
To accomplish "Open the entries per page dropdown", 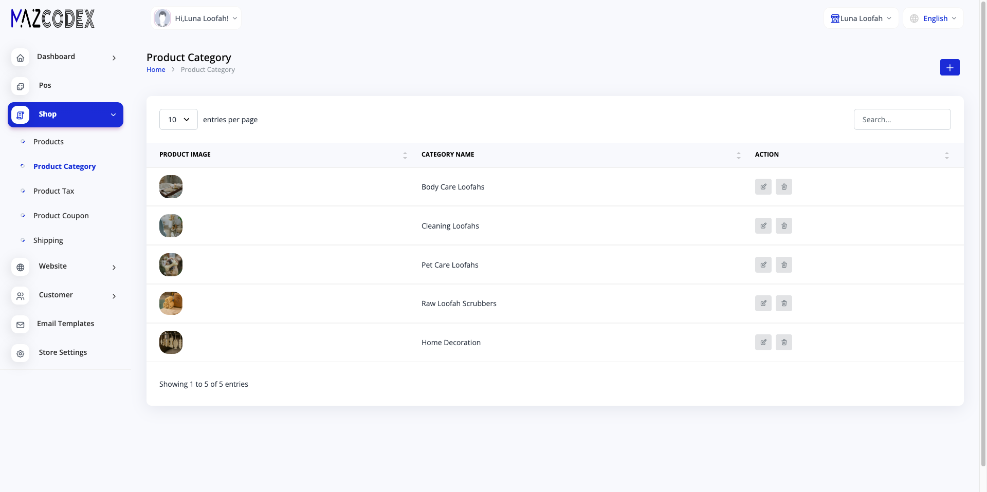I will [x=178, y=120].
